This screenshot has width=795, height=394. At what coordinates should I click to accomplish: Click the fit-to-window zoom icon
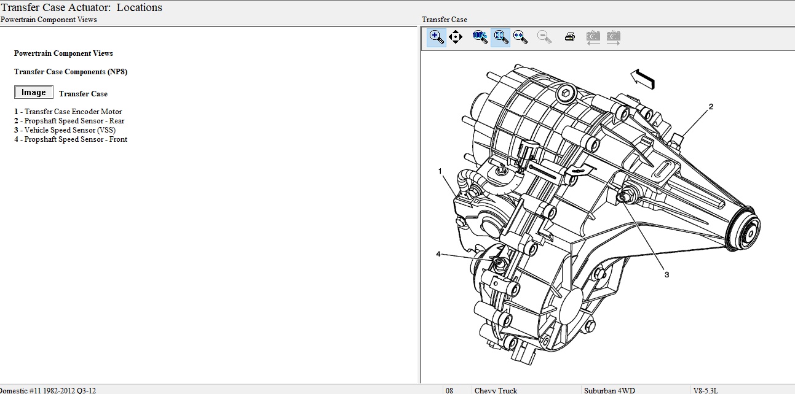tap(500, 37)
